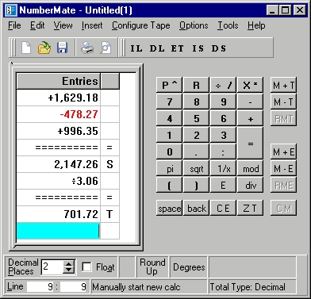Create a new tape file
Image resolution: width=311 pixels, height=299 pixels.
26,48
